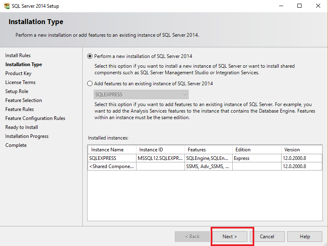328x246 pixels.
Task: Click the Instance ID column header
Action: (161, 150)
